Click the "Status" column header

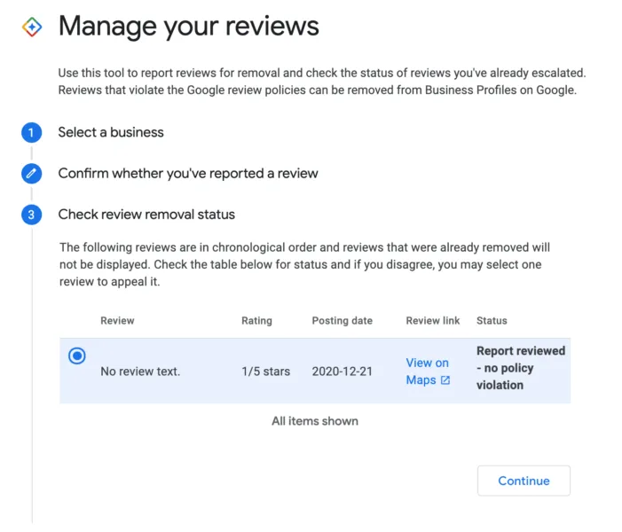pyautogui.click(x=492, y=320)
